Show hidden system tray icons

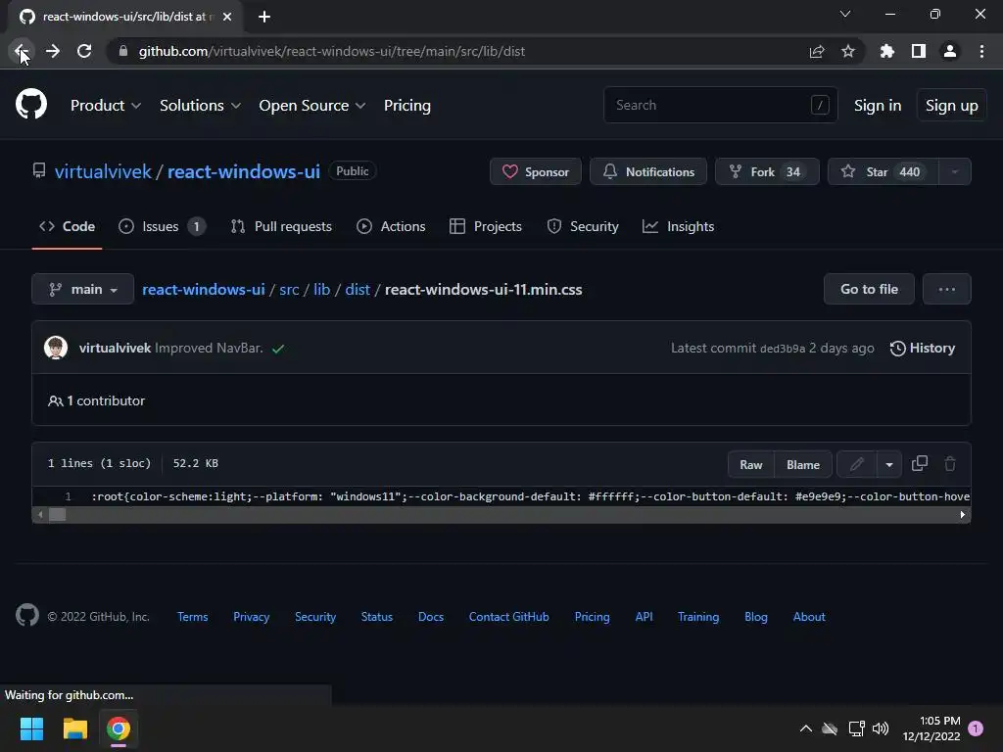(806, 728)
